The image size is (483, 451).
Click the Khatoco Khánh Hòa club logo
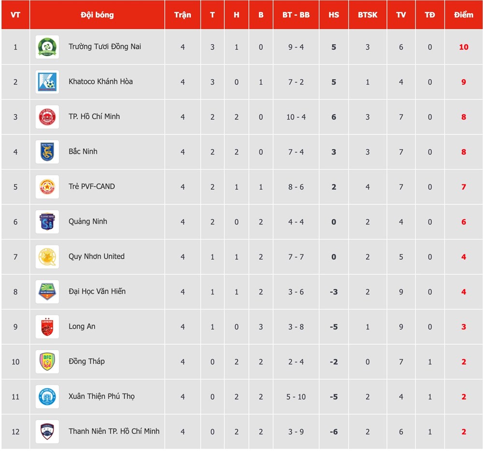[47, 82]
